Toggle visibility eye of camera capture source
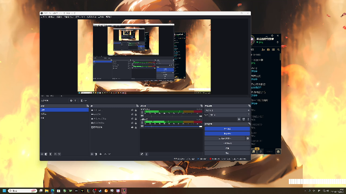This screenshot has width=346, height=194. click(132, 123)
